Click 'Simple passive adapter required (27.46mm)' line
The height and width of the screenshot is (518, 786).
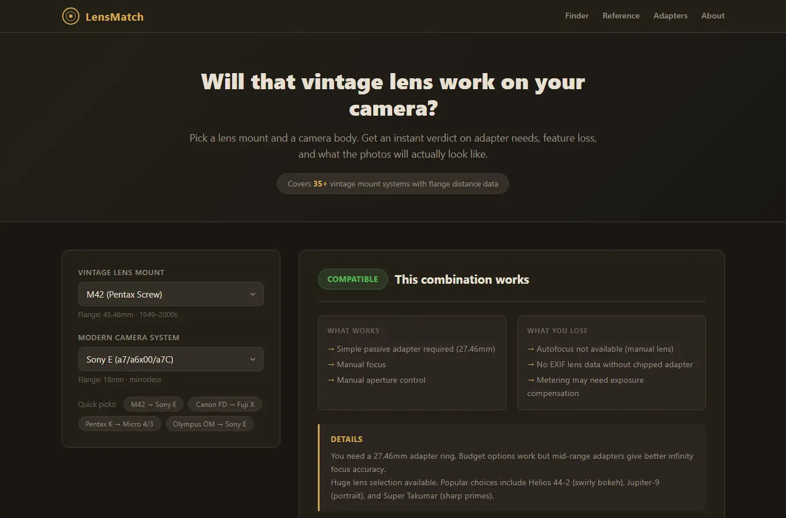click(x=411, y=349)
